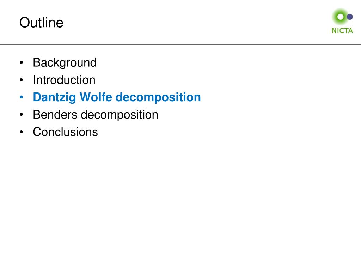Click the blue dot in NICTA logo

click(350, 17)
